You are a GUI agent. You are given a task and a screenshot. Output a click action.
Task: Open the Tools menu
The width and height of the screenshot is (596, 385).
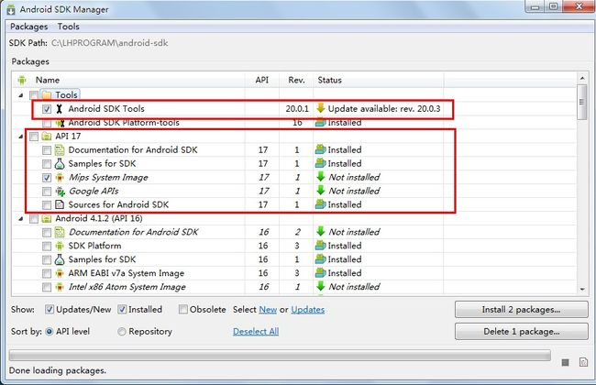(69, 27)
